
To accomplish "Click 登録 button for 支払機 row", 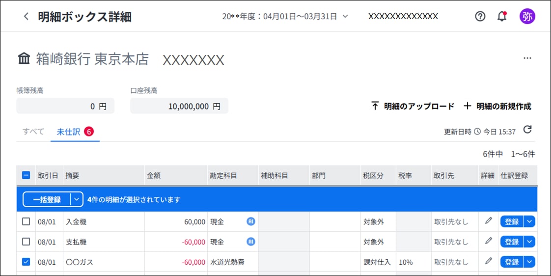I will [x=512, y=242].
